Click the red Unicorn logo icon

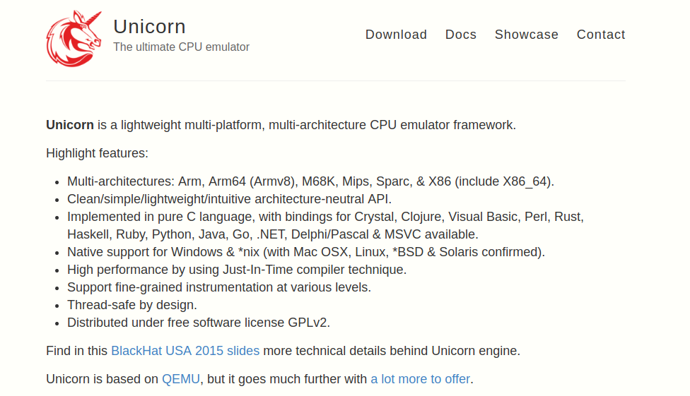pyautogui.click(x=74, y=39)
